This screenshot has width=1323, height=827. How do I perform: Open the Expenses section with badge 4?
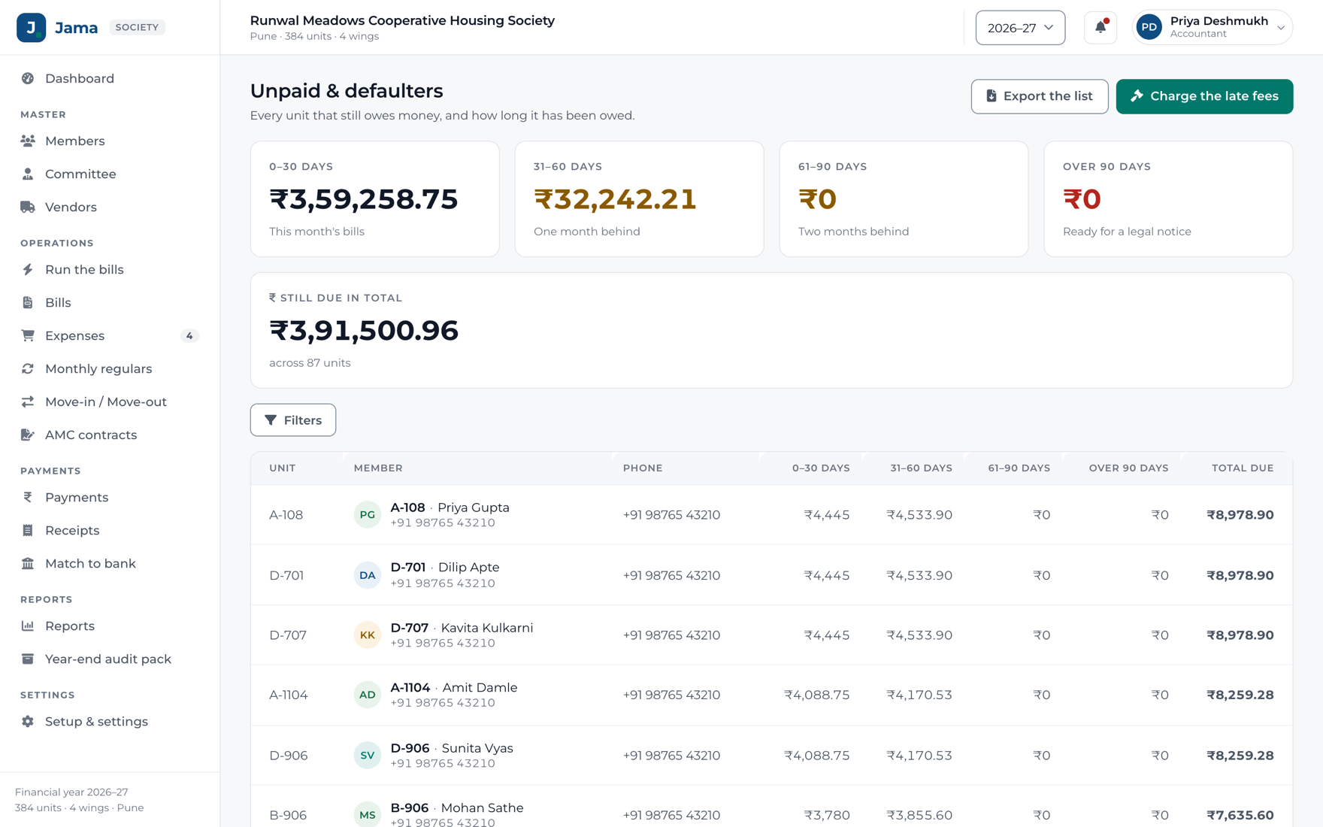click(110, 335)
